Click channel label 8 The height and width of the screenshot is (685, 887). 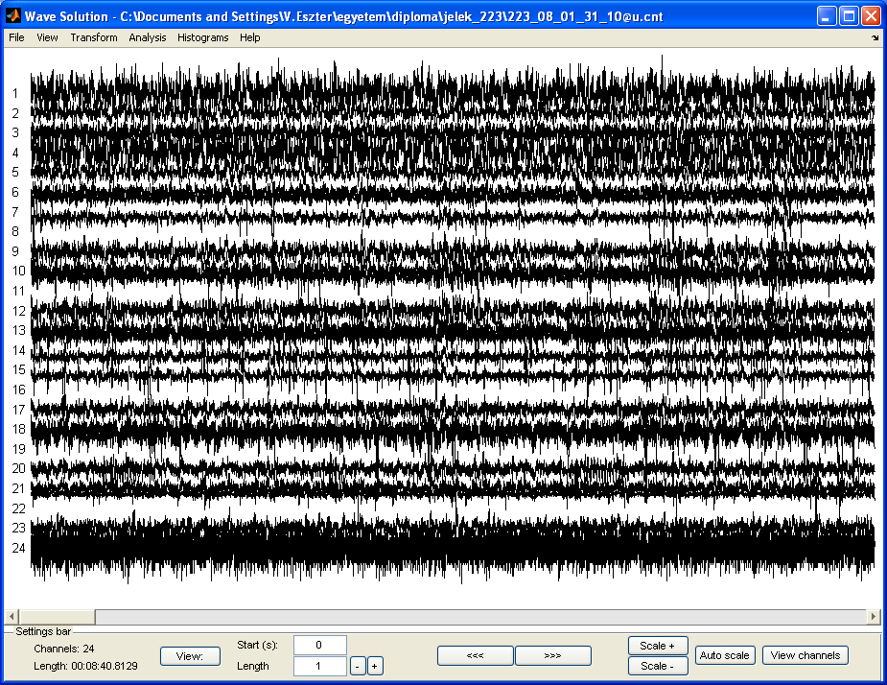pos(15,231)
